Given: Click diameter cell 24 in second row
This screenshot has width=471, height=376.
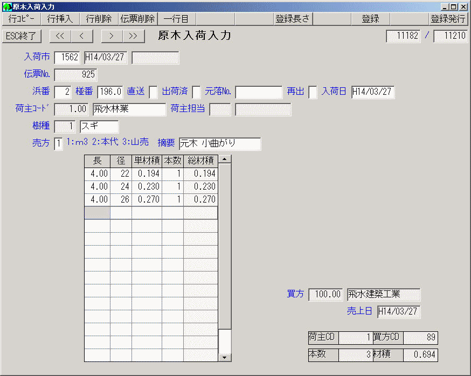Looking at the screenshot, I should (121, 187).
